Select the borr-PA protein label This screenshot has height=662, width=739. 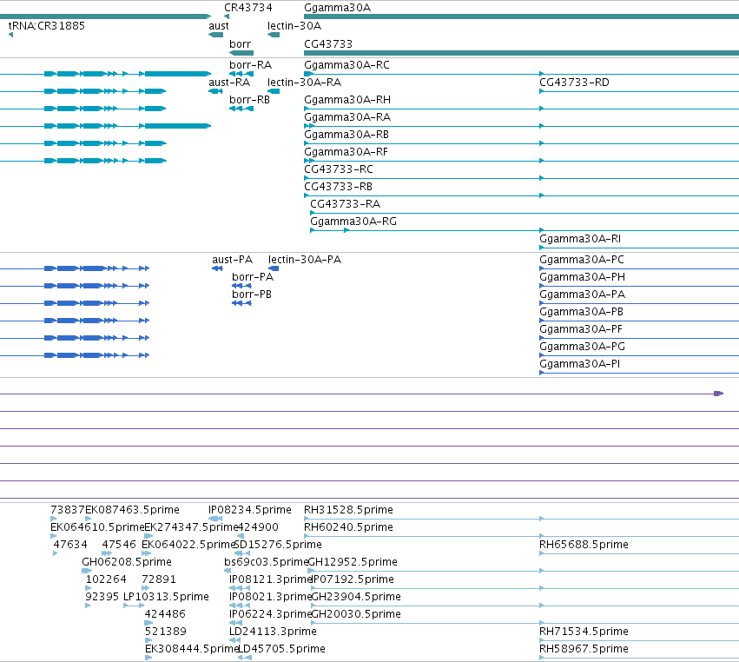(252, 277)
